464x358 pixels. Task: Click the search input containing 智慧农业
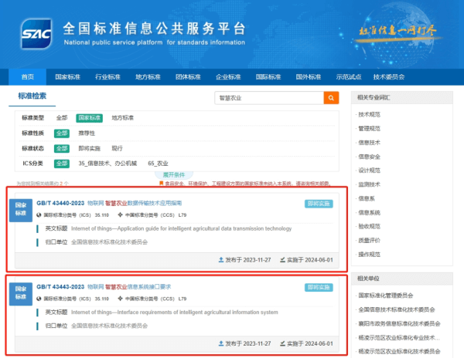[x=269, y=98]
